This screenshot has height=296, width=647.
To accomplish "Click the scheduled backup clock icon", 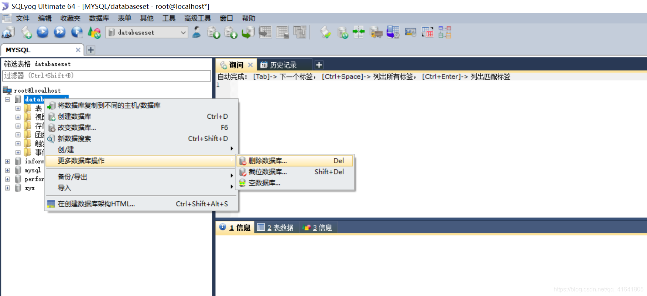I will click(x=393, y=32).
